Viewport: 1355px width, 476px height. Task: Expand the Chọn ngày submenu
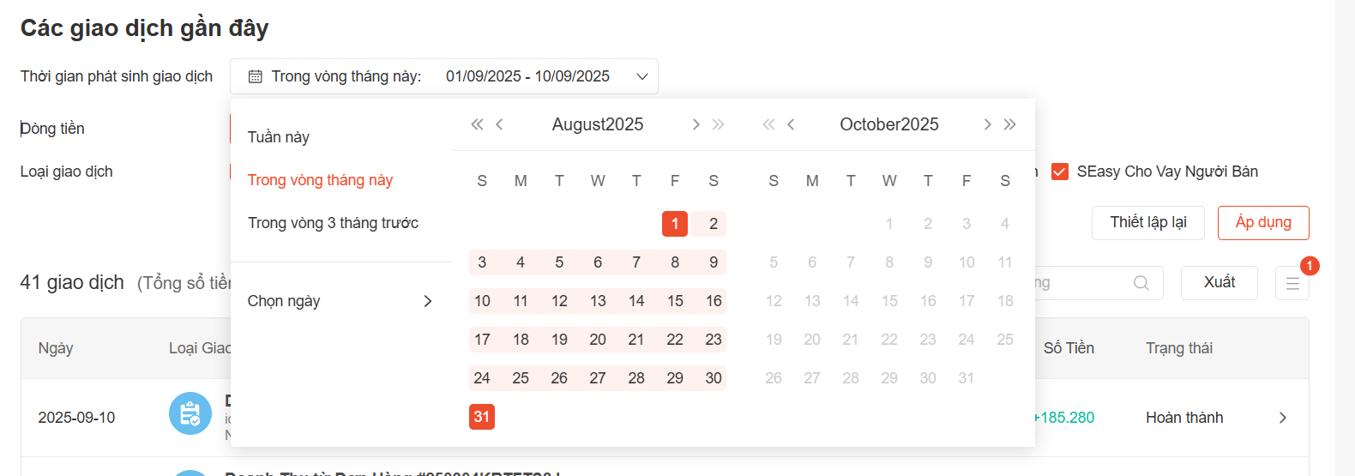(x=340, y=301)
